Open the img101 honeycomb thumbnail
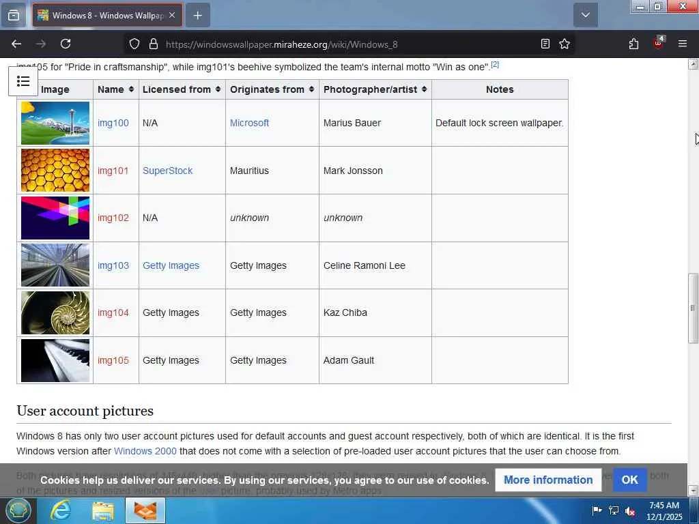 coord(55,170)
